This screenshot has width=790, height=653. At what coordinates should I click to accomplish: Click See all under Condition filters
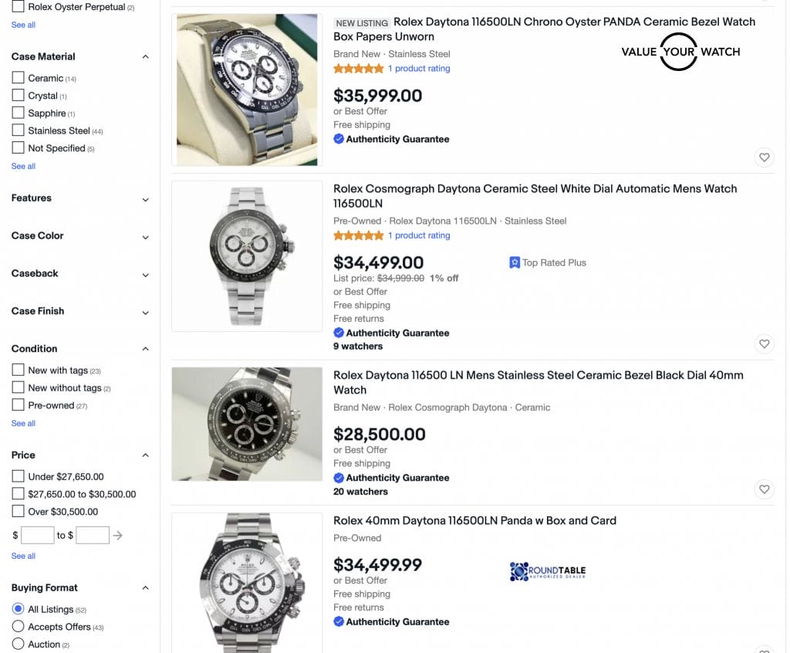[x=23, y=423]
